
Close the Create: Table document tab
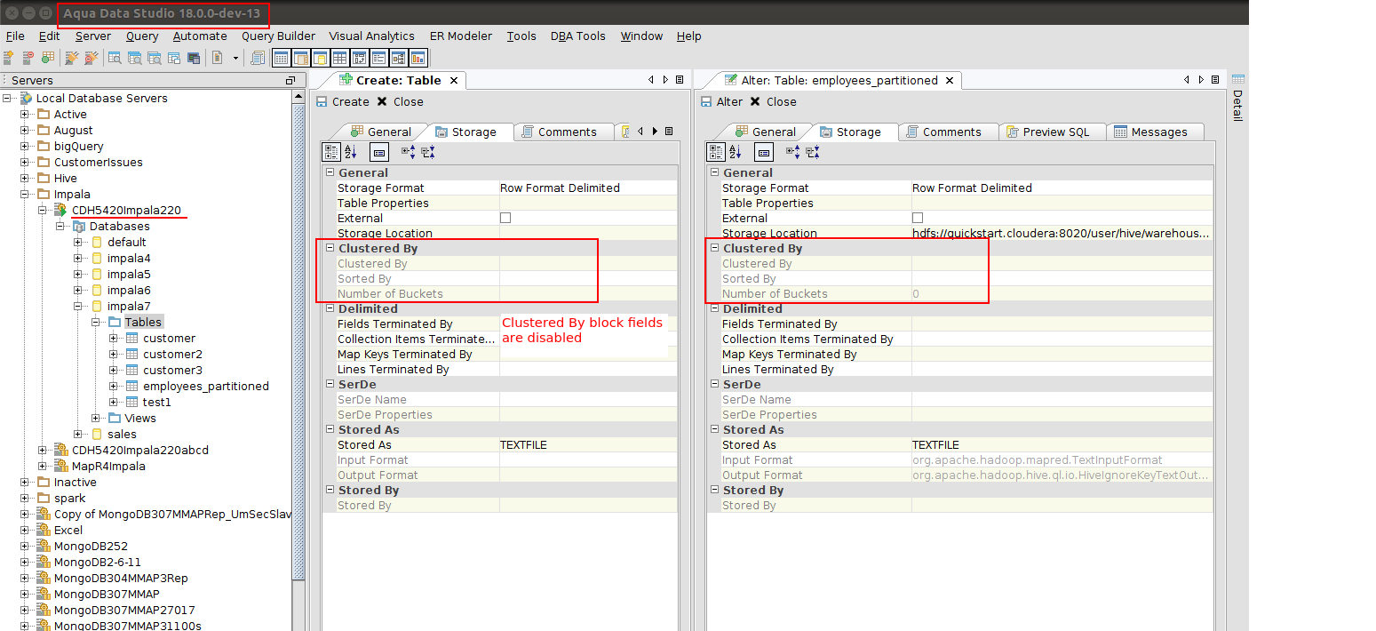(x=453, y=80)
